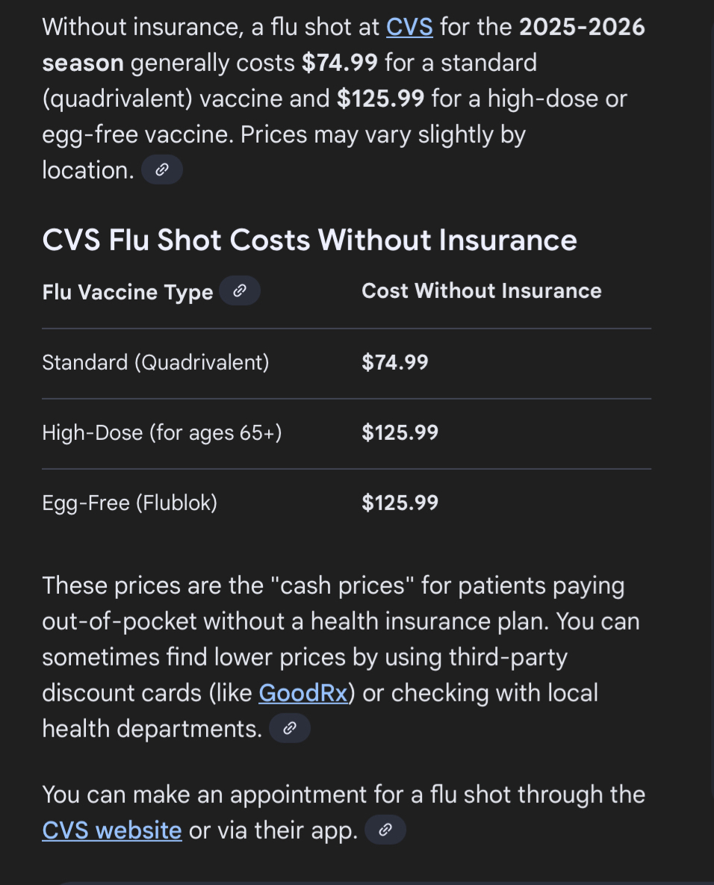Click the High-Dose (for ages 65+) row label
Screen dimensions: 714x885
click(x=162, y=433)
